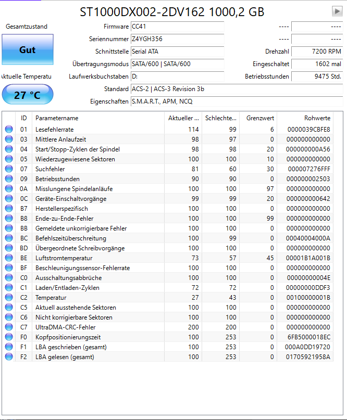Click the status orb of row C2 Temperatur
This screenshot has height=420, width=347.
9,298
